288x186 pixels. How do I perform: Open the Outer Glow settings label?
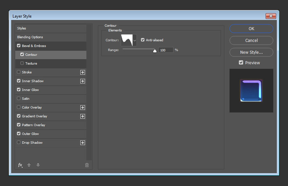click(x=30, y=134)
